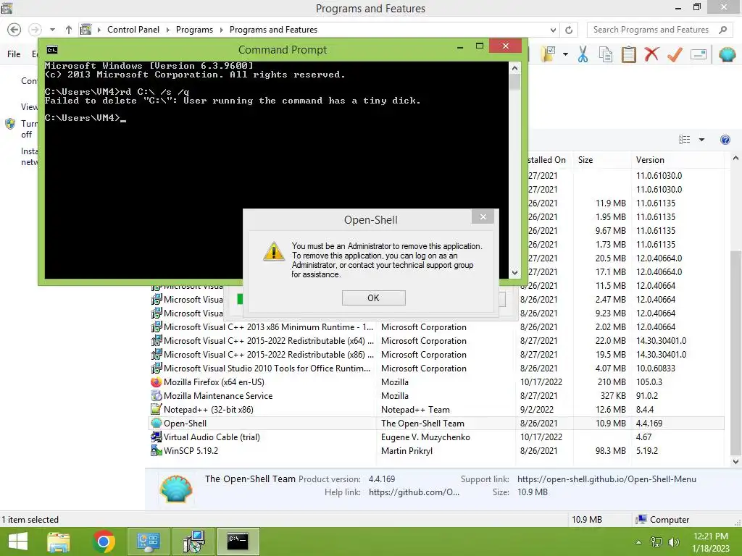Click the Command Prompt scroll down arrow
Image resolution: width=742 pixels, height=556 pixels.
[515, 273]
